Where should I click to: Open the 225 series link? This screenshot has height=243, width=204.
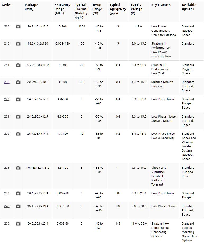tap(7, 168)
